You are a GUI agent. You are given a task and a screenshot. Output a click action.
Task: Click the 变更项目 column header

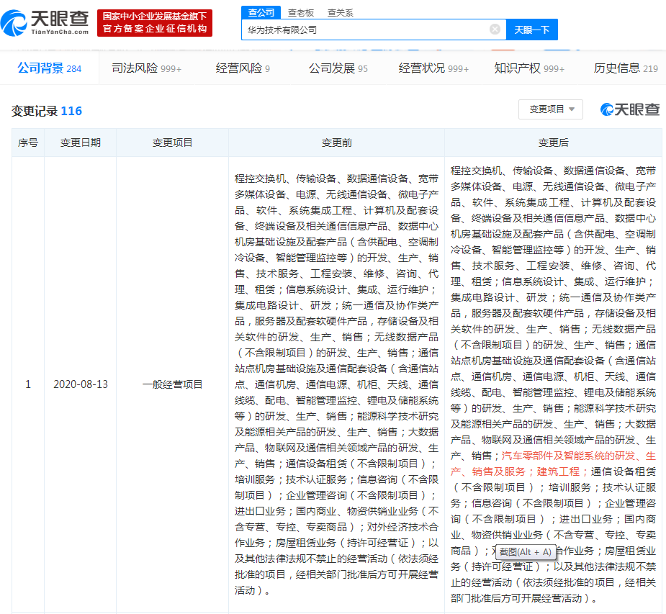point(173,143)
